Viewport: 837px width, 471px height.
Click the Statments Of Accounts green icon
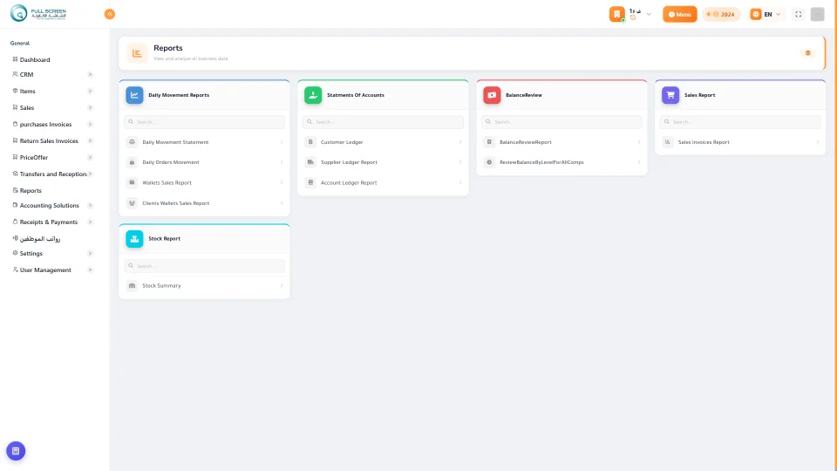(x=313, y=95)
